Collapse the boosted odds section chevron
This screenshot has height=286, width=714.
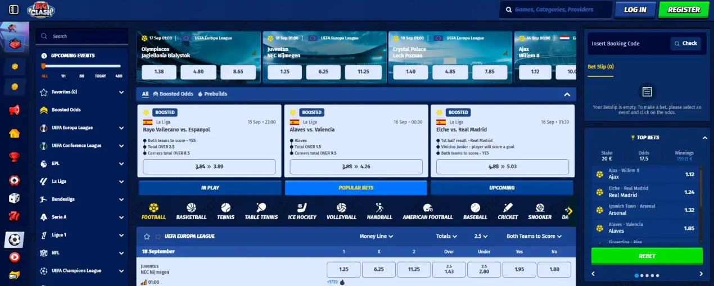567,94
